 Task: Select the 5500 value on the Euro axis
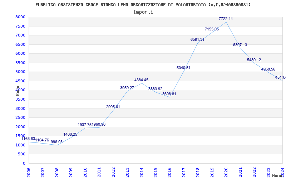(20, 63)
